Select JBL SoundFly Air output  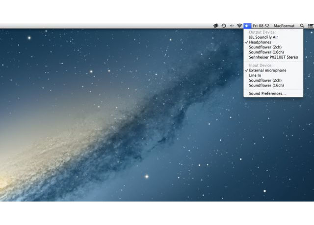click(x=273, y=37)
